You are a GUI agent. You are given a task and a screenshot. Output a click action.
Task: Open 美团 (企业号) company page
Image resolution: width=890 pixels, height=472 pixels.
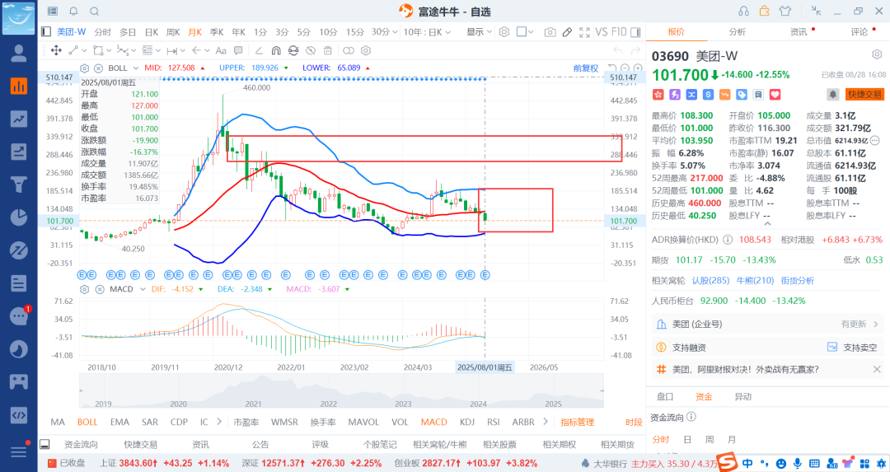[767, 324]
